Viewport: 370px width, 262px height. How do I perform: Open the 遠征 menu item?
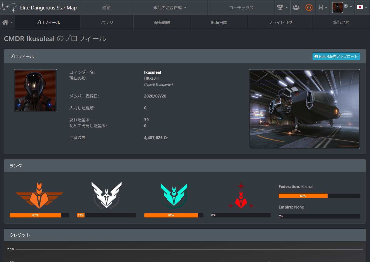(x=106, y=8)
